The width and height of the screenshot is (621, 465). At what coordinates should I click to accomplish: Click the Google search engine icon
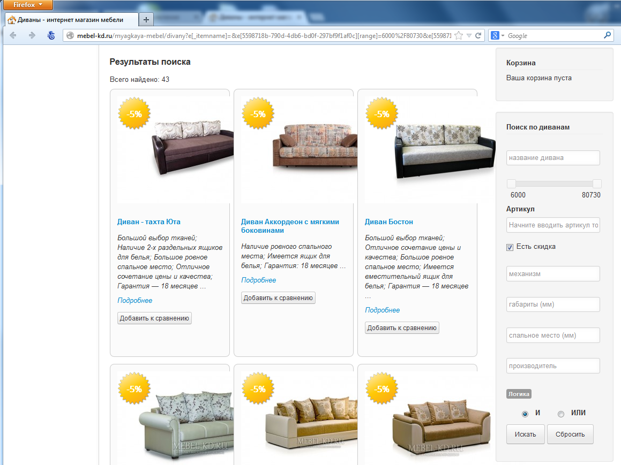pos(495,36)
